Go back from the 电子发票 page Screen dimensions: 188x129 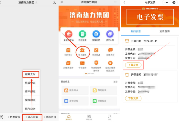[124, 2]
